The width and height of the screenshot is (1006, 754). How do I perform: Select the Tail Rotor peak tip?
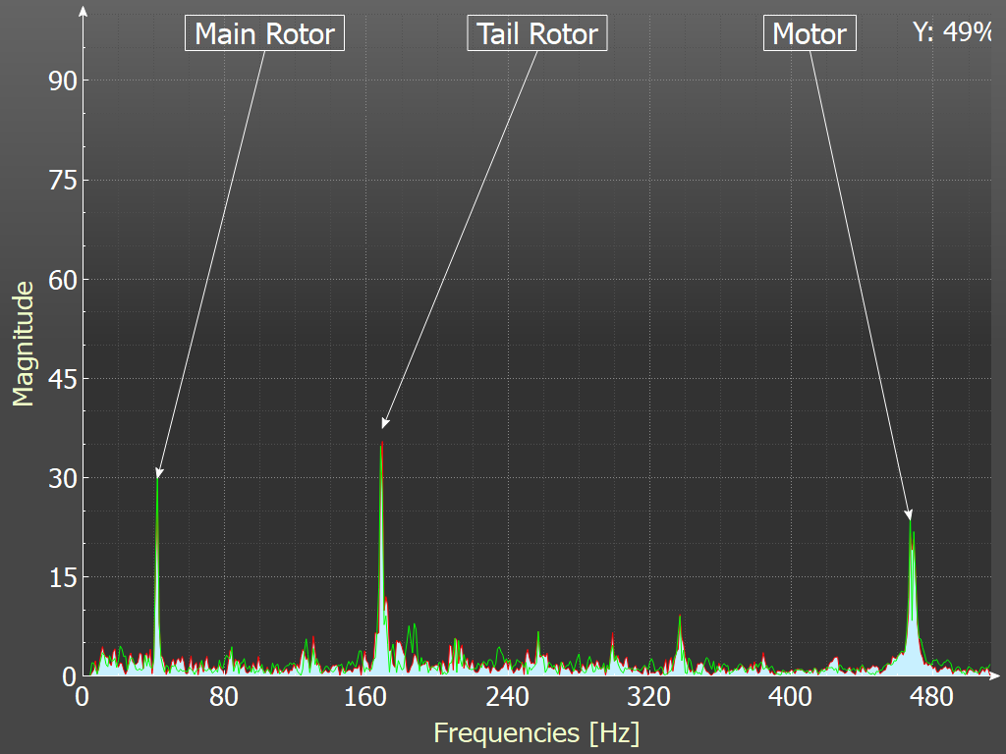point(381,446)
